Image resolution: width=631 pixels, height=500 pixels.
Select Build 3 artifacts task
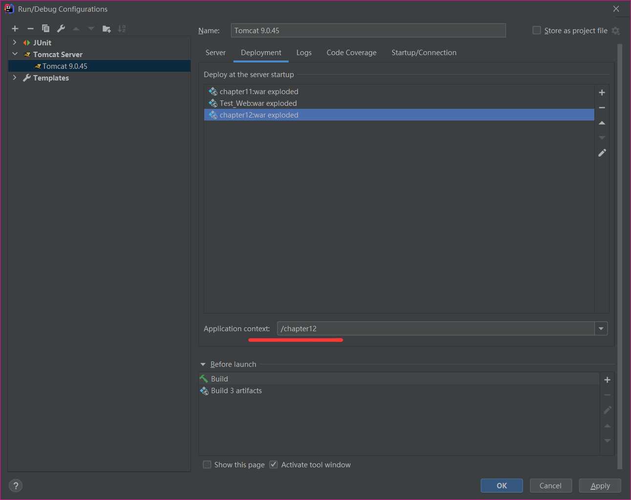[x=399, y=391]
